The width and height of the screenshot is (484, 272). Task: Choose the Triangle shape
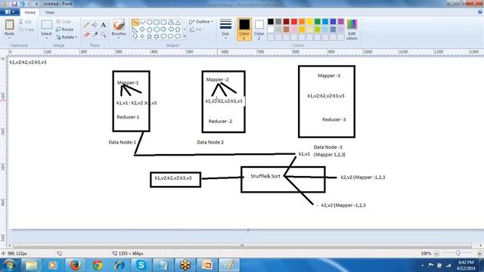(x=178, y=23)
